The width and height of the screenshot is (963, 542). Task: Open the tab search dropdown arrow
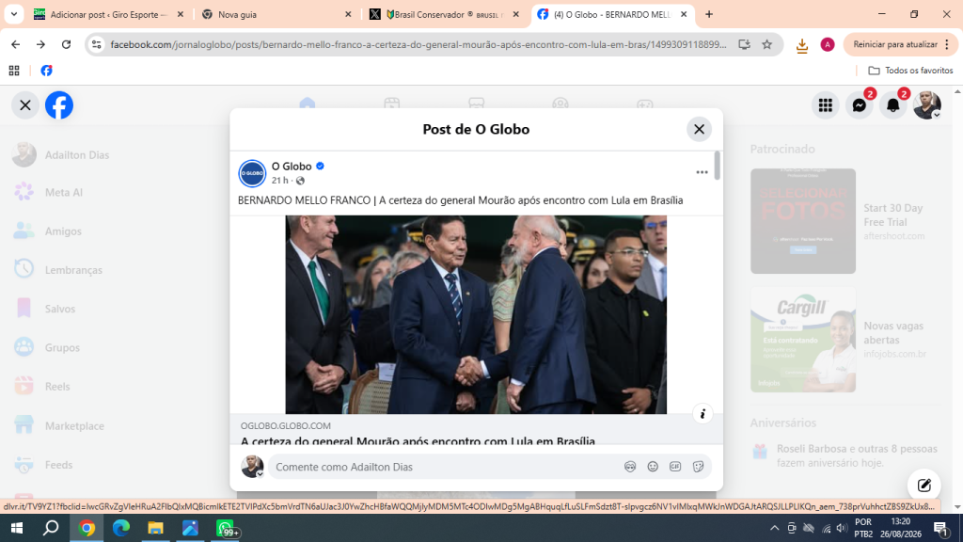click(x=13, y=14)
